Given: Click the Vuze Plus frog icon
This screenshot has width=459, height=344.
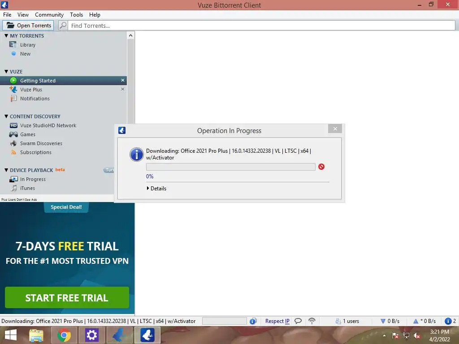Looking at the screenshot, I should (13, 89).
